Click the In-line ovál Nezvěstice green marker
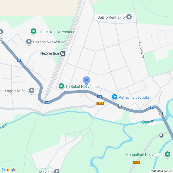 pyautogui.click(x=34, y=31)
